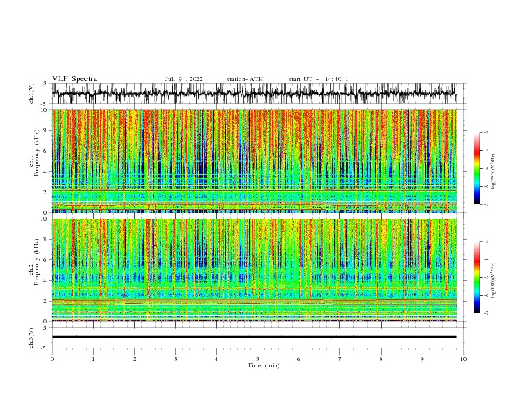
Task: Click the time axis tick label '0'
Action: coord(52,359)
